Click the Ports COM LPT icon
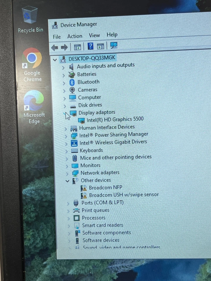 pyautogui.click(x=76, y=203)
